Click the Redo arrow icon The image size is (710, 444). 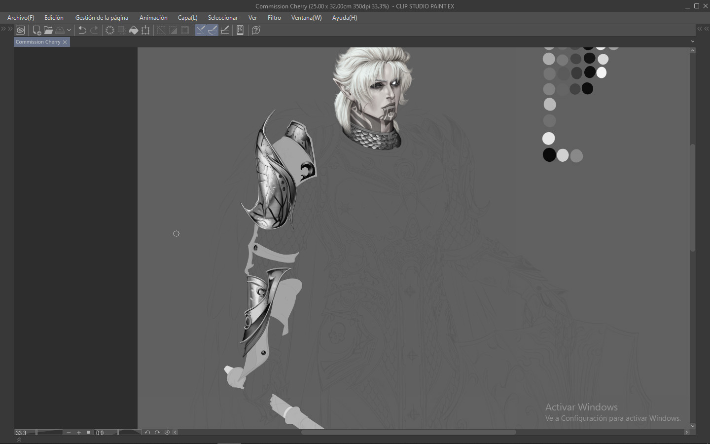tap(94, 30)
